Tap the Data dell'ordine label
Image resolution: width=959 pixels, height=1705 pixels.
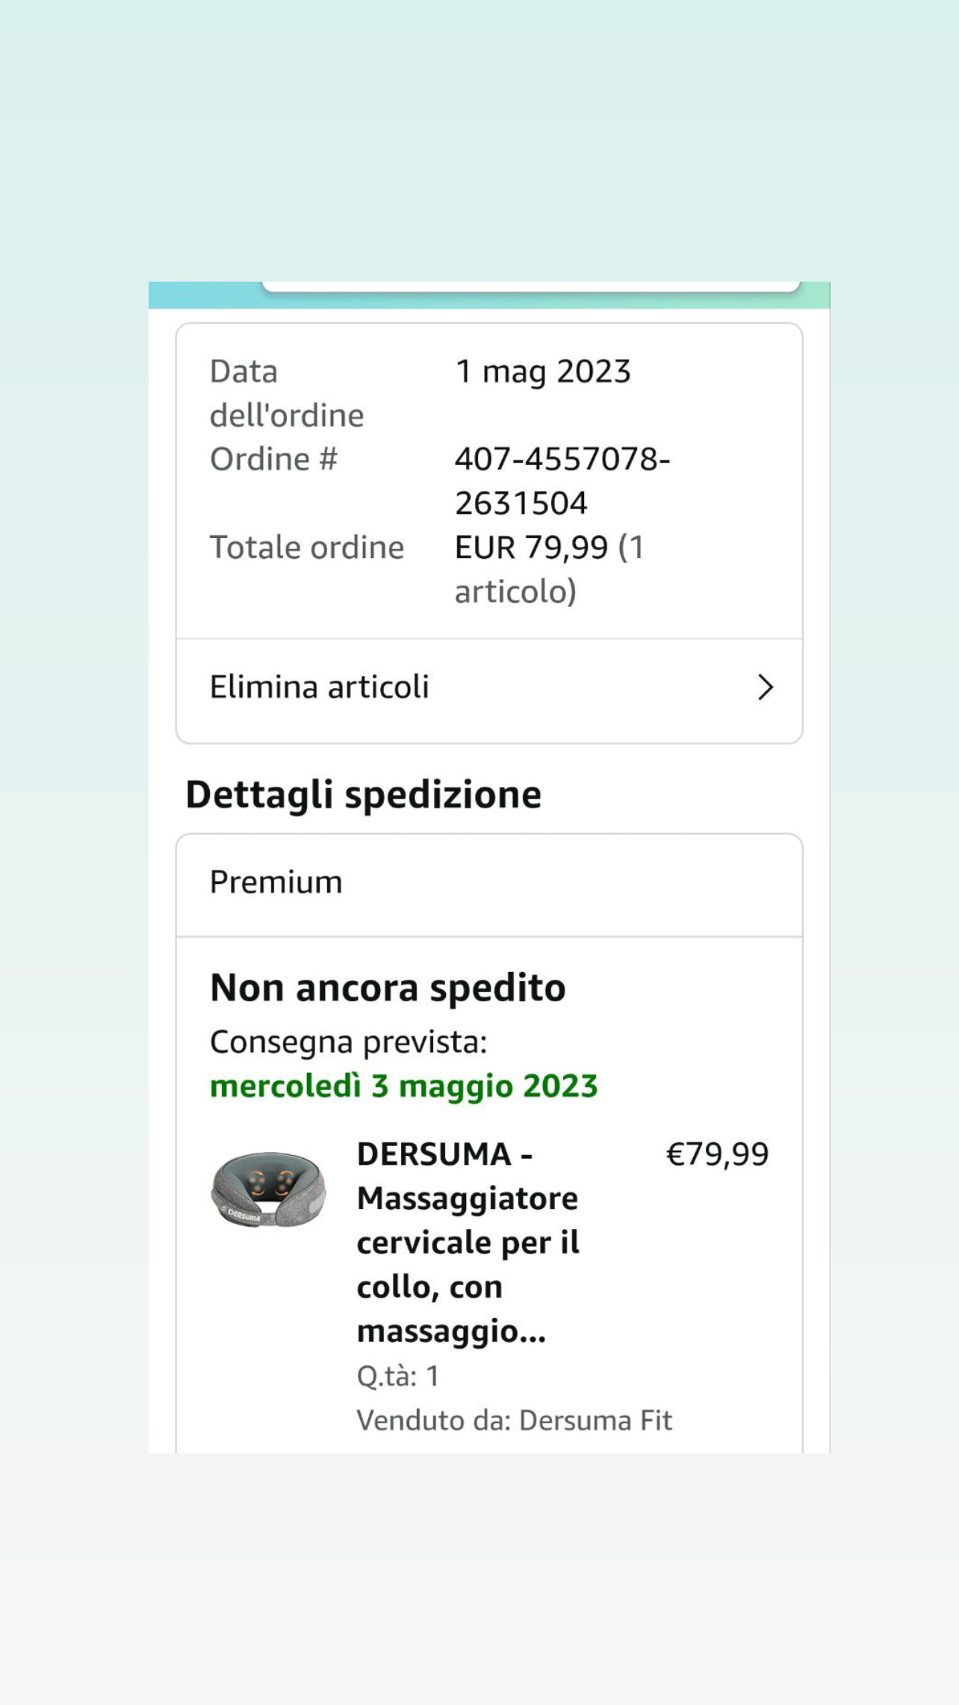[x=286, y=393]
